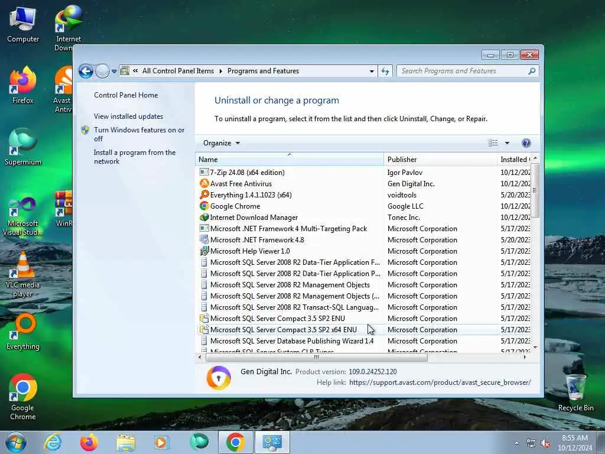Click the Refresh button beside address bar

[385, 71]
